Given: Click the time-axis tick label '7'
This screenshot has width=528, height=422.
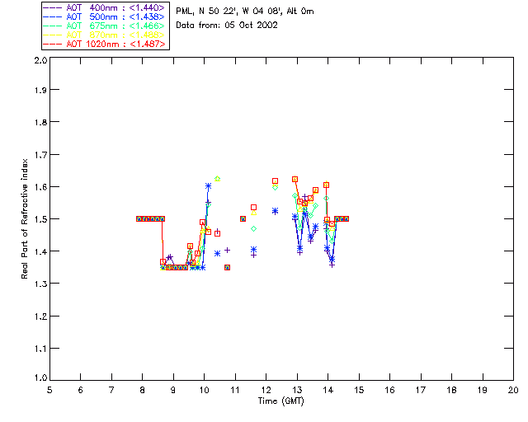Looking at the screenshot, I should [111, 390].
